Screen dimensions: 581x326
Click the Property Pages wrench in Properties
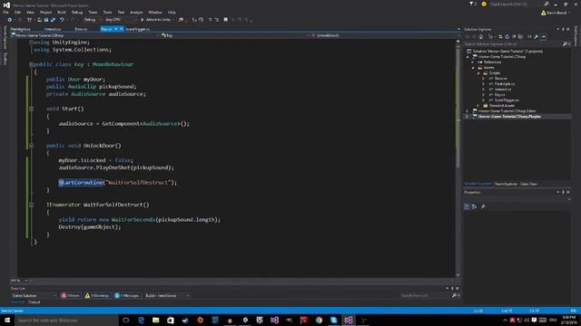[483, 206]
